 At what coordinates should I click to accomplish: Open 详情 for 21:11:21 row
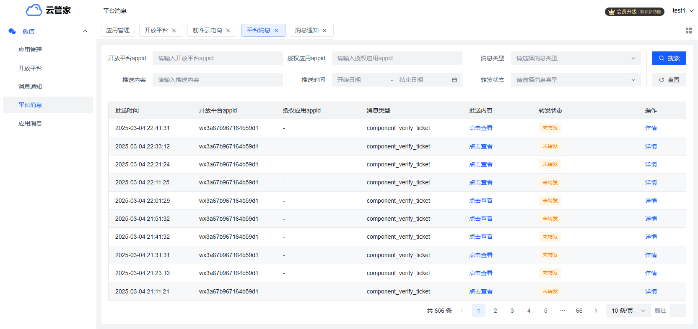pos(651,291)
